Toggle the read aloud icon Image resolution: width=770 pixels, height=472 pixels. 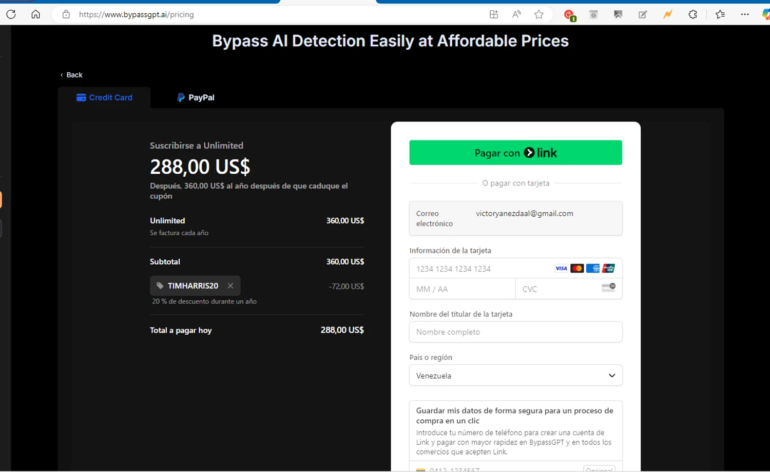click(516, 14)
